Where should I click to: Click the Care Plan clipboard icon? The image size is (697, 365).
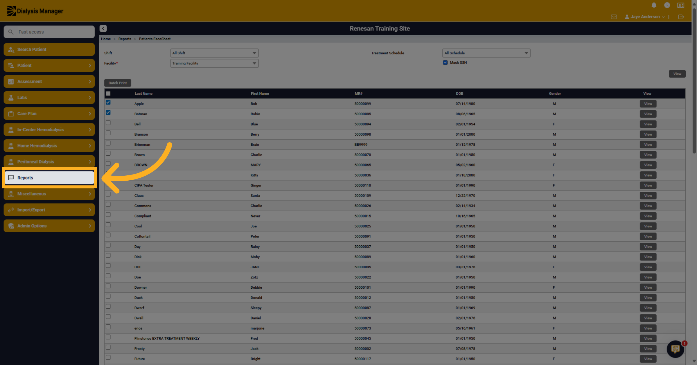point(11,114)
